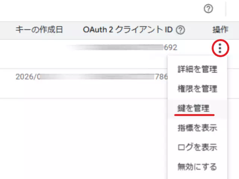
Task: Click ログを表示 in the actions menu
Action: pos(197,147)
